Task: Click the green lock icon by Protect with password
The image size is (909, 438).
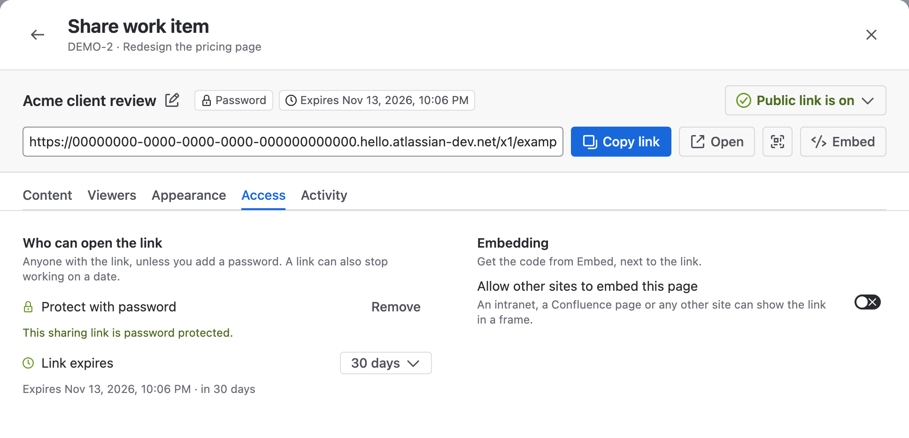Action: (x=28, y=307)
